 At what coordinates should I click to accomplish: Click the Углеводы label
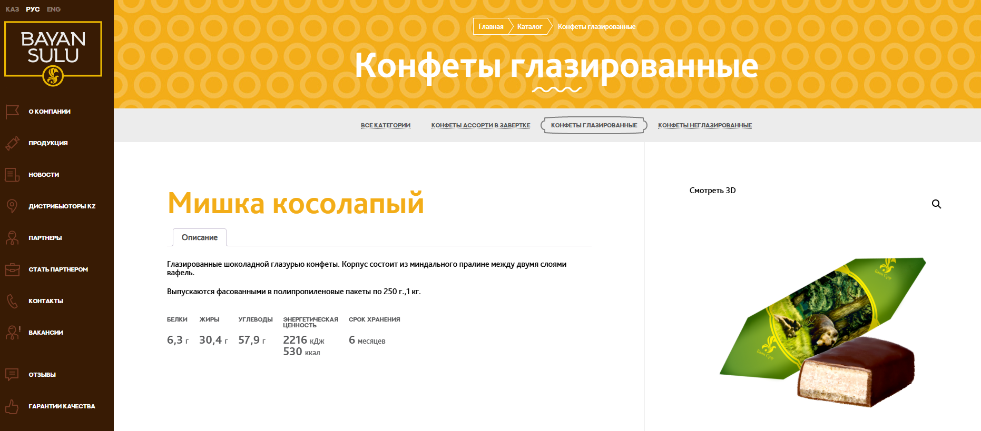coord(256,319)
